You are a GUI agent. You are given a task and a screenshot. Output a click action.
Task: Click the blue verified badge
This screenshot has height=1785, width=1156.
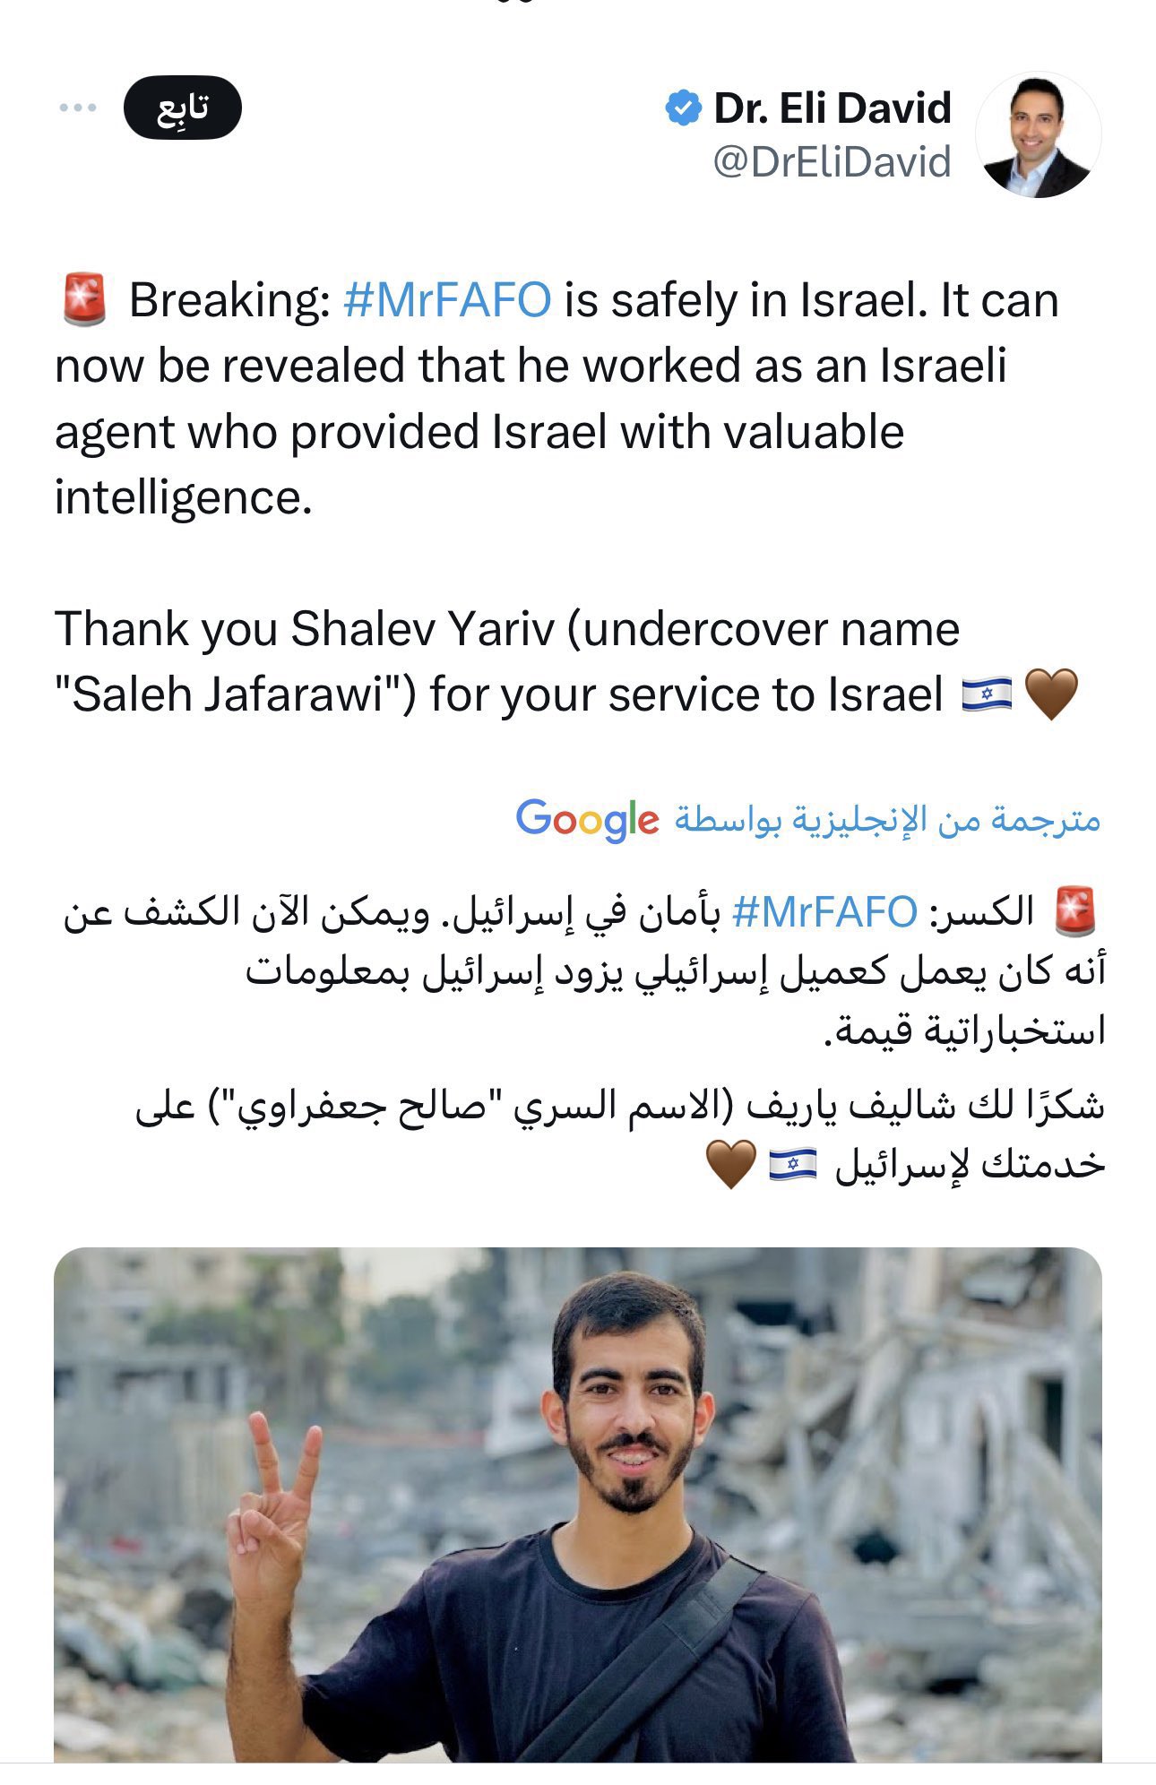683,108
